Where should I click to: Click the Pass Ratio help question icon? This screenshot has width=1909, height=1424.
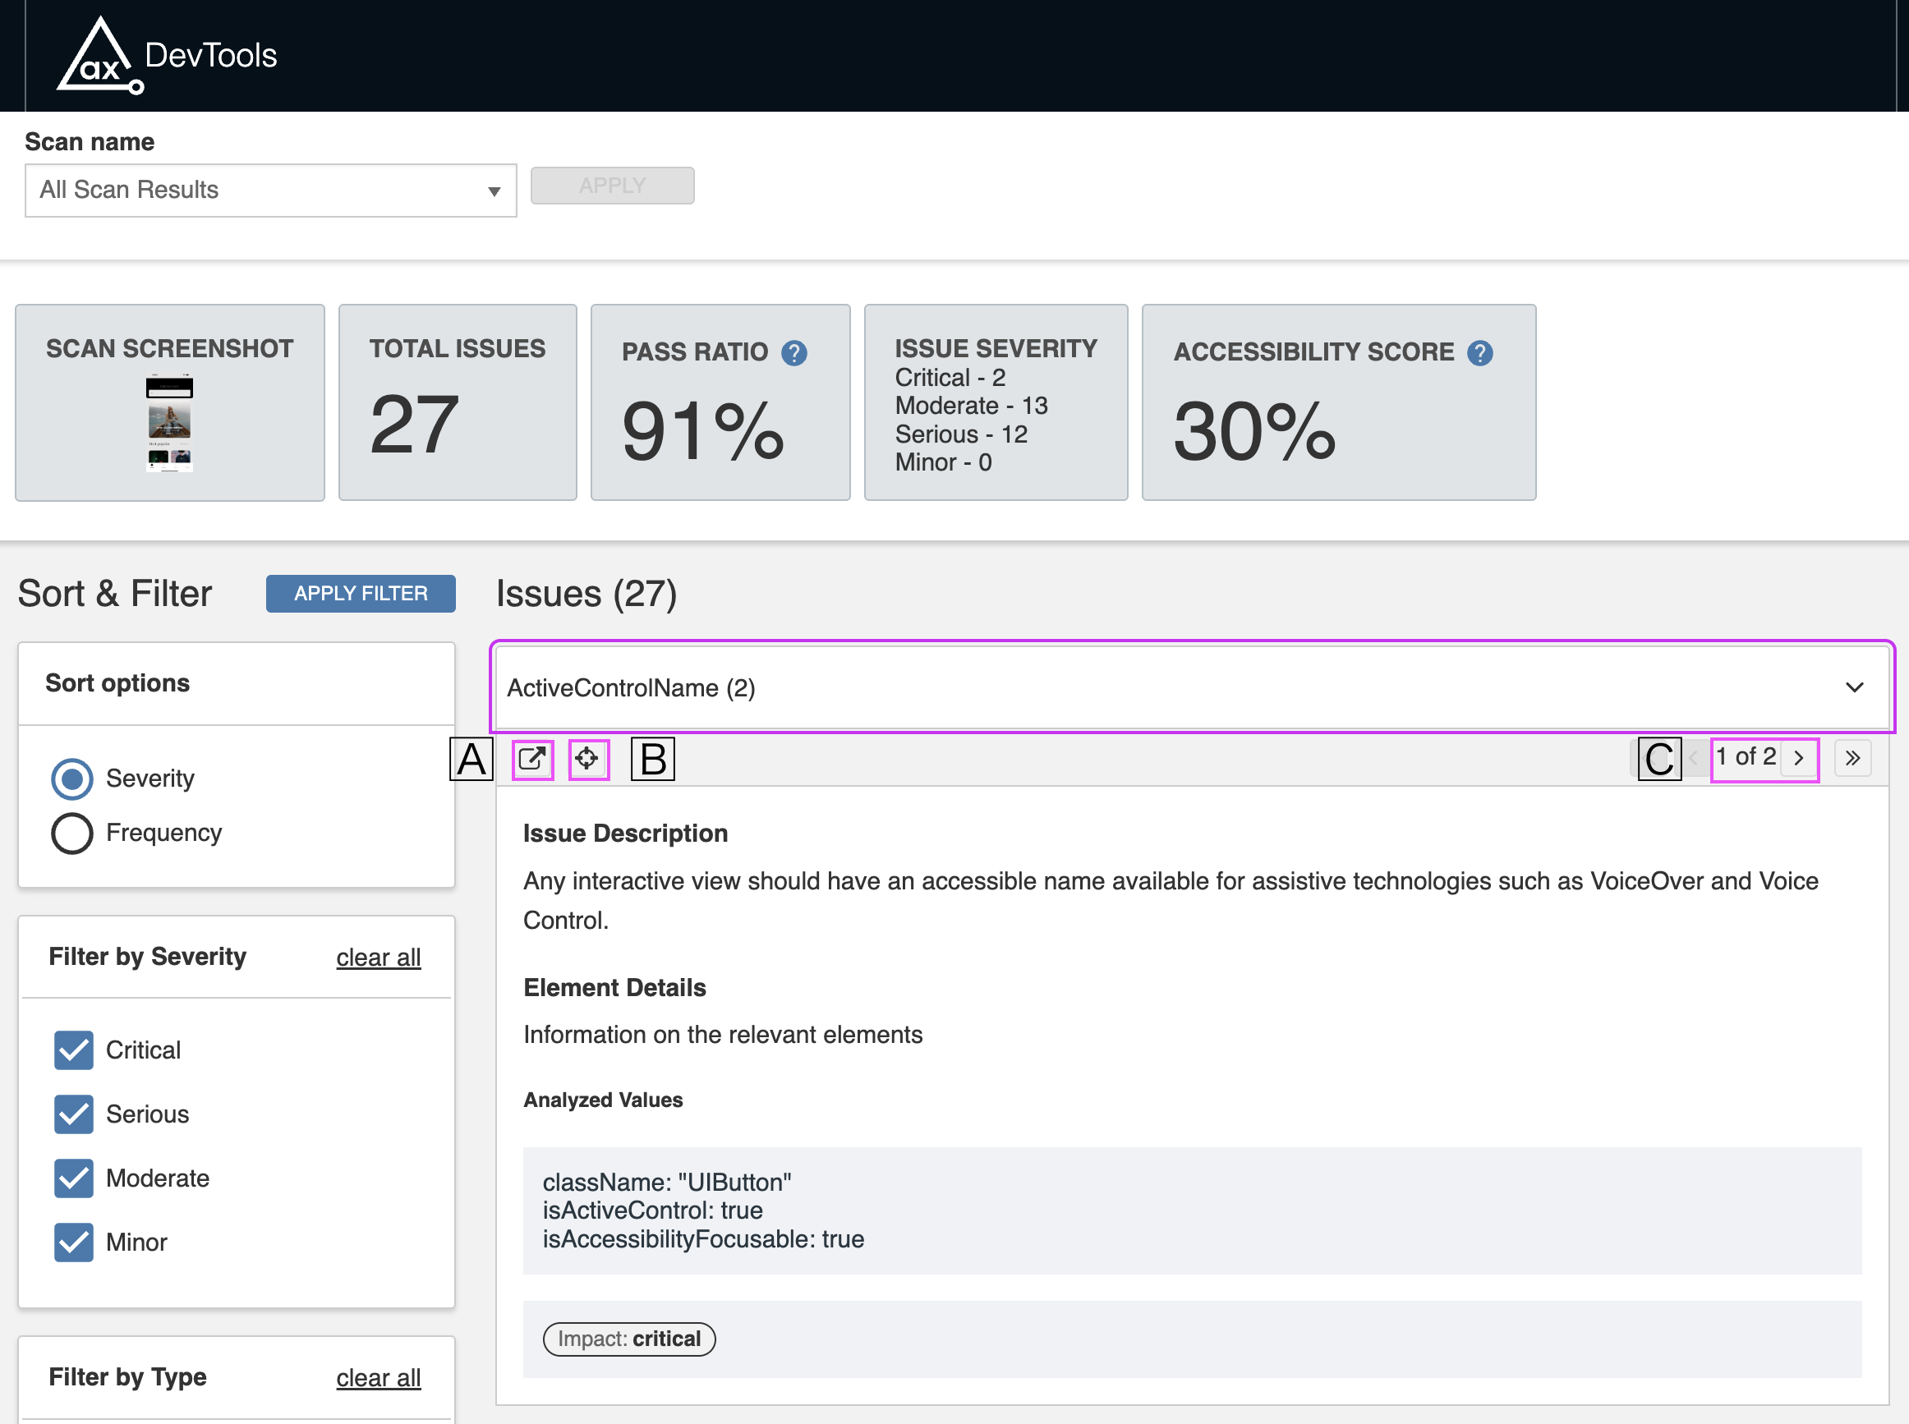[x=794, y=352]
